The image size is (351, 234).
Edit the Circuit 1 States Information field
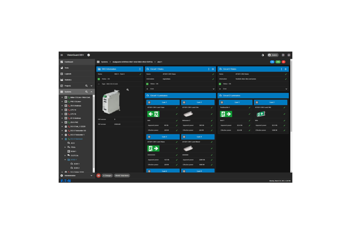(x=213, y=79)
